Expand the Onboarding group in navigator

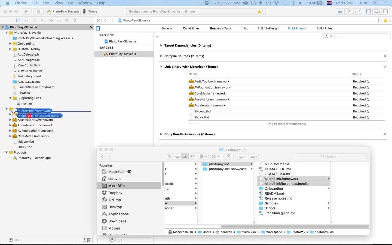tap(10, 44)
